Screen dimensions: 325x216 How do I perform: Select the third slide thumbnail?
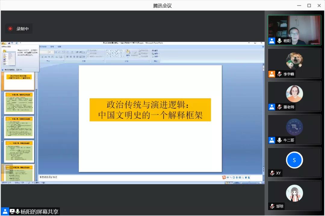click(x=19, y=127)
